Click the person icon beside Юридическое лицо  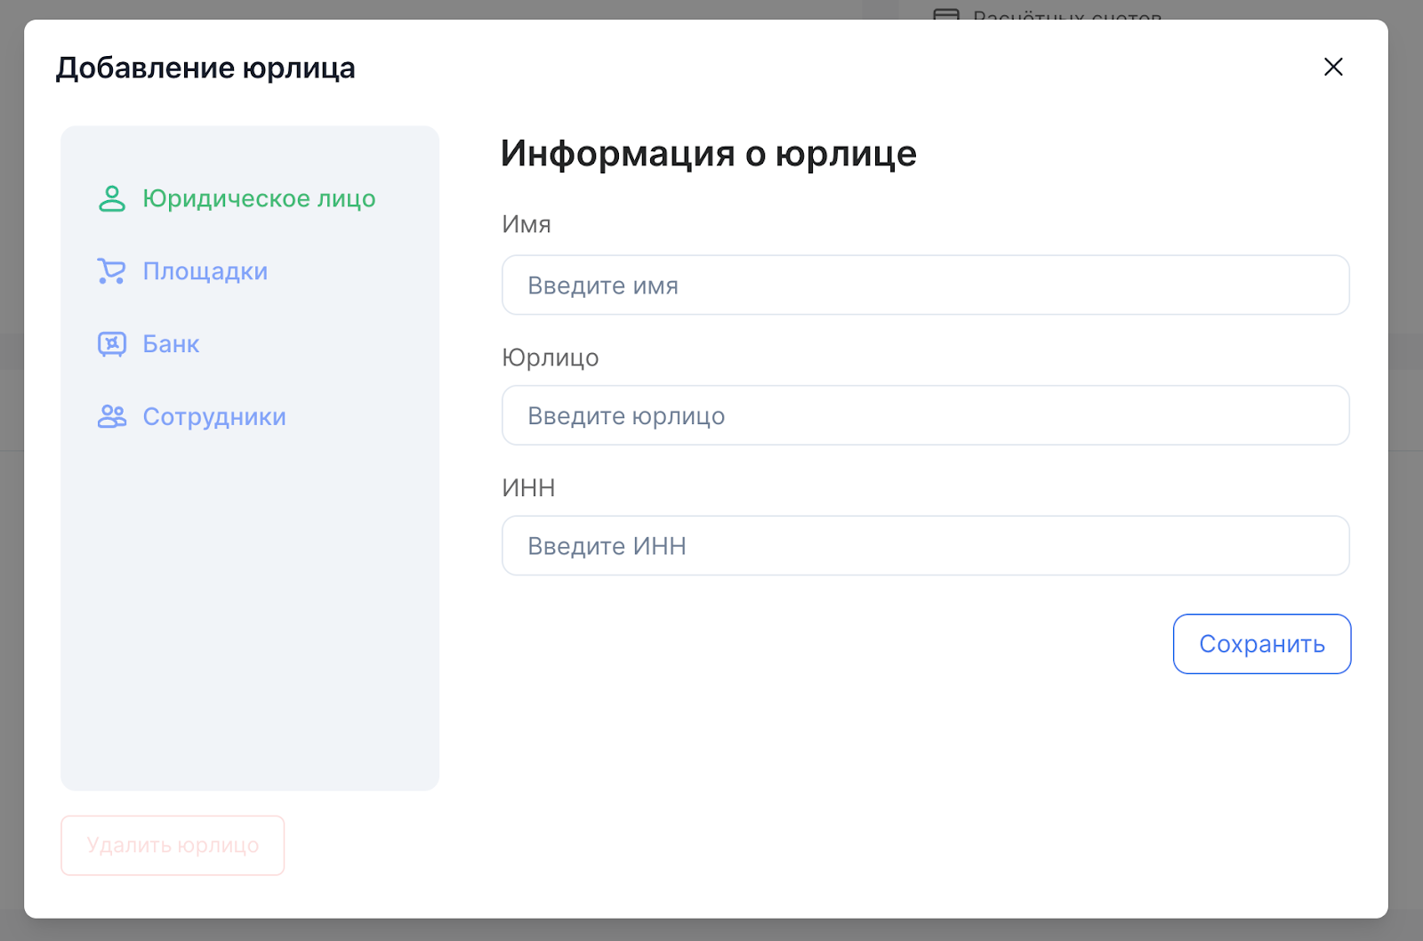[112, 198]
